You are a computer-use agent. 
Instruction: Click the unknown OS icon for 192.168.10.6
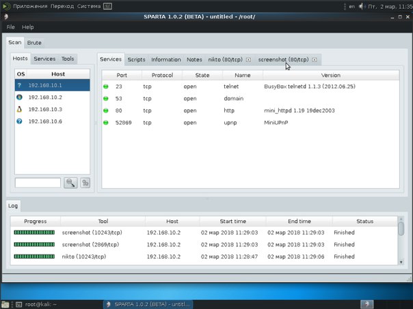[x=21, y=121]
